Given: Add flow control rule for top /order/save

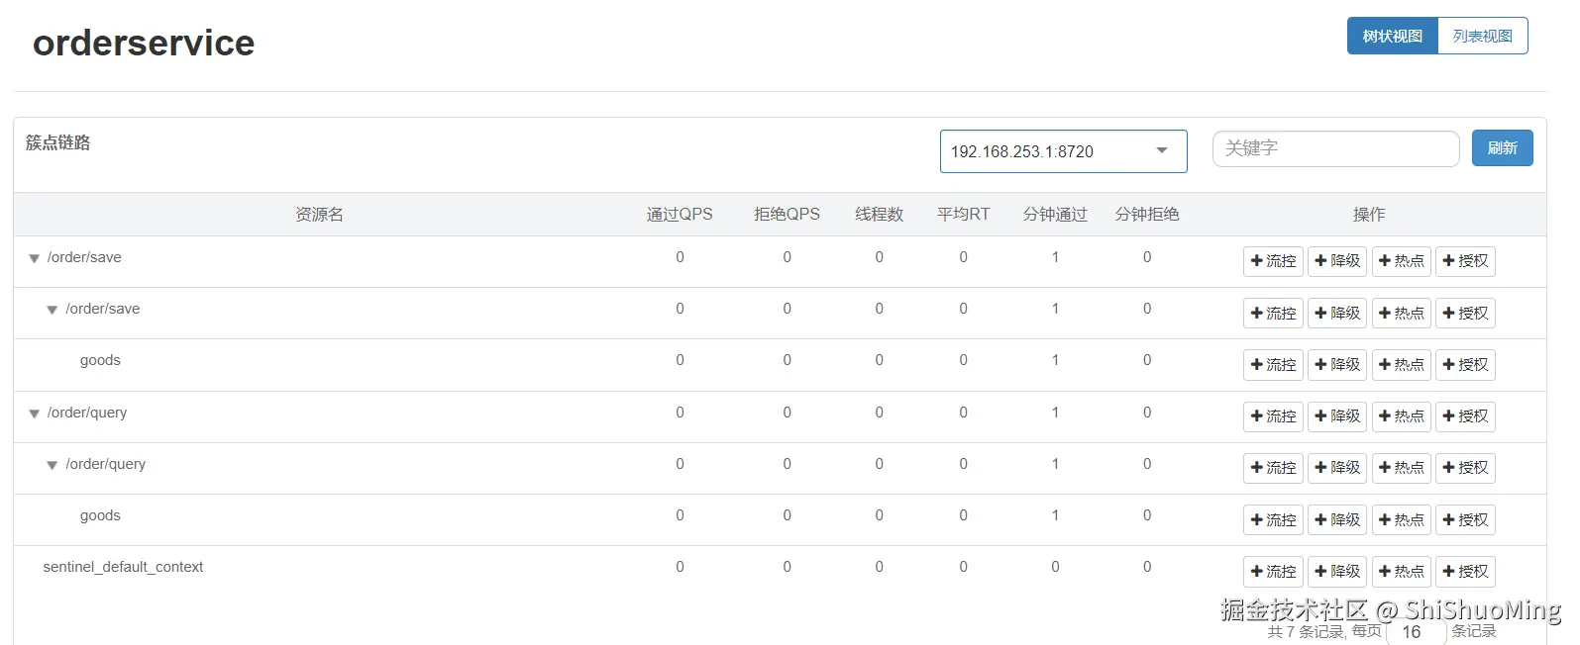Looking at the screenshot, I should point(1273,261).
